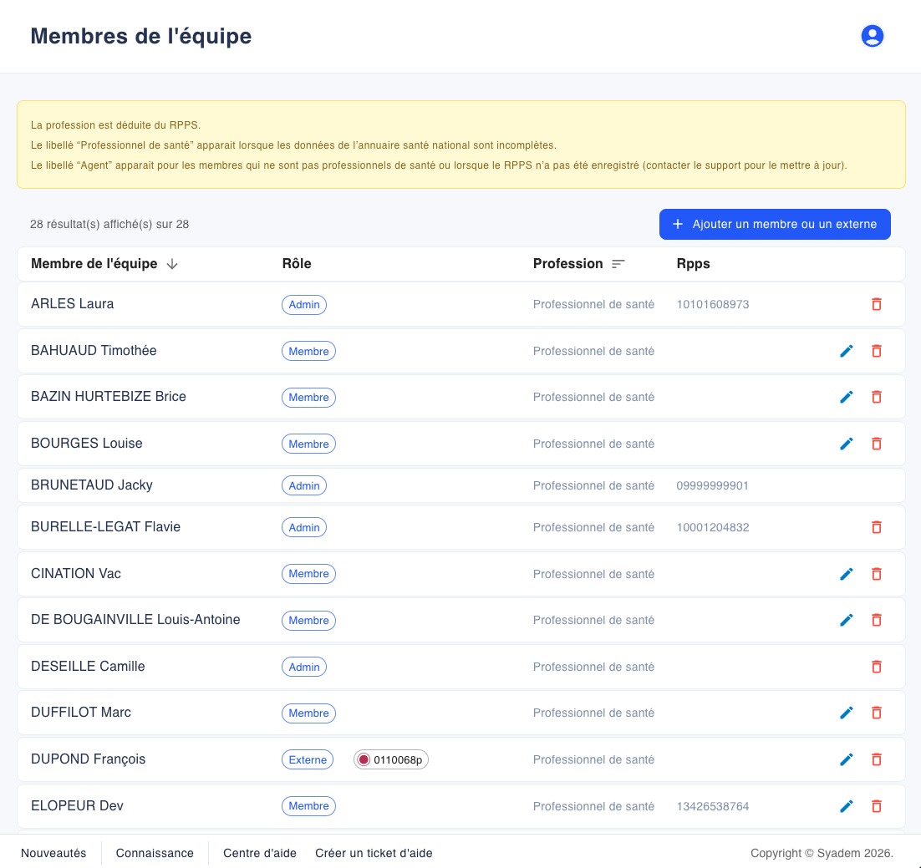Edit BOURGES Louise with the pencil icon
921x868 pixels.
[847, 444]
